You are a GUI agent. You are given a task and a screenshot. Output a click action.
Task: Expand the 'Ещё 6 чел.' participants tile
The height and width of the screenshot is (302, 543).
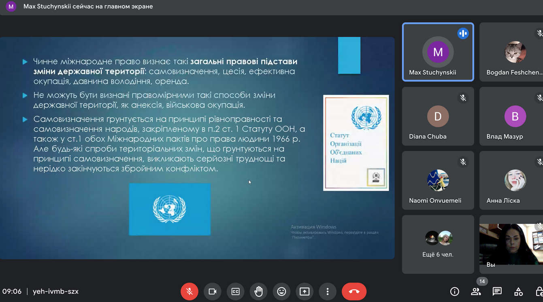(x=438, y=244)
